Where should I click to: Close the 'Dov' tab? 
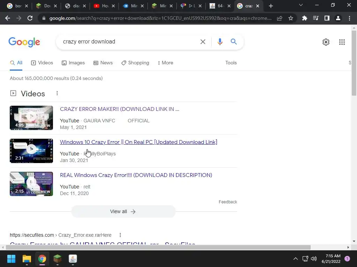(x=55, y=6)
